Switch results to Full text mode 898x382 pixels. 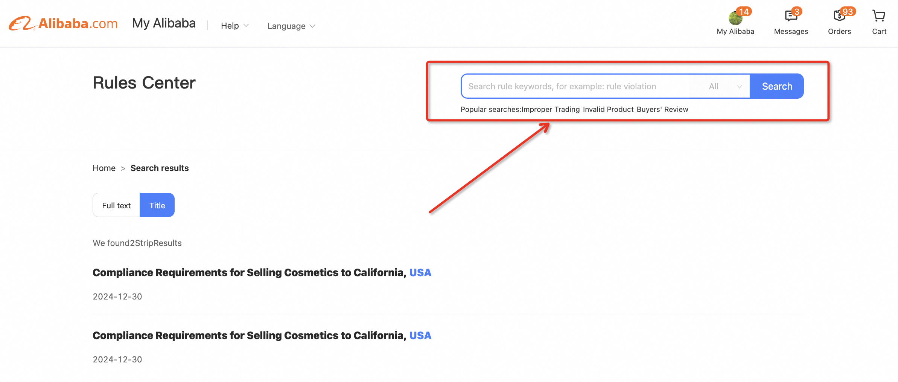click(116, 205)
